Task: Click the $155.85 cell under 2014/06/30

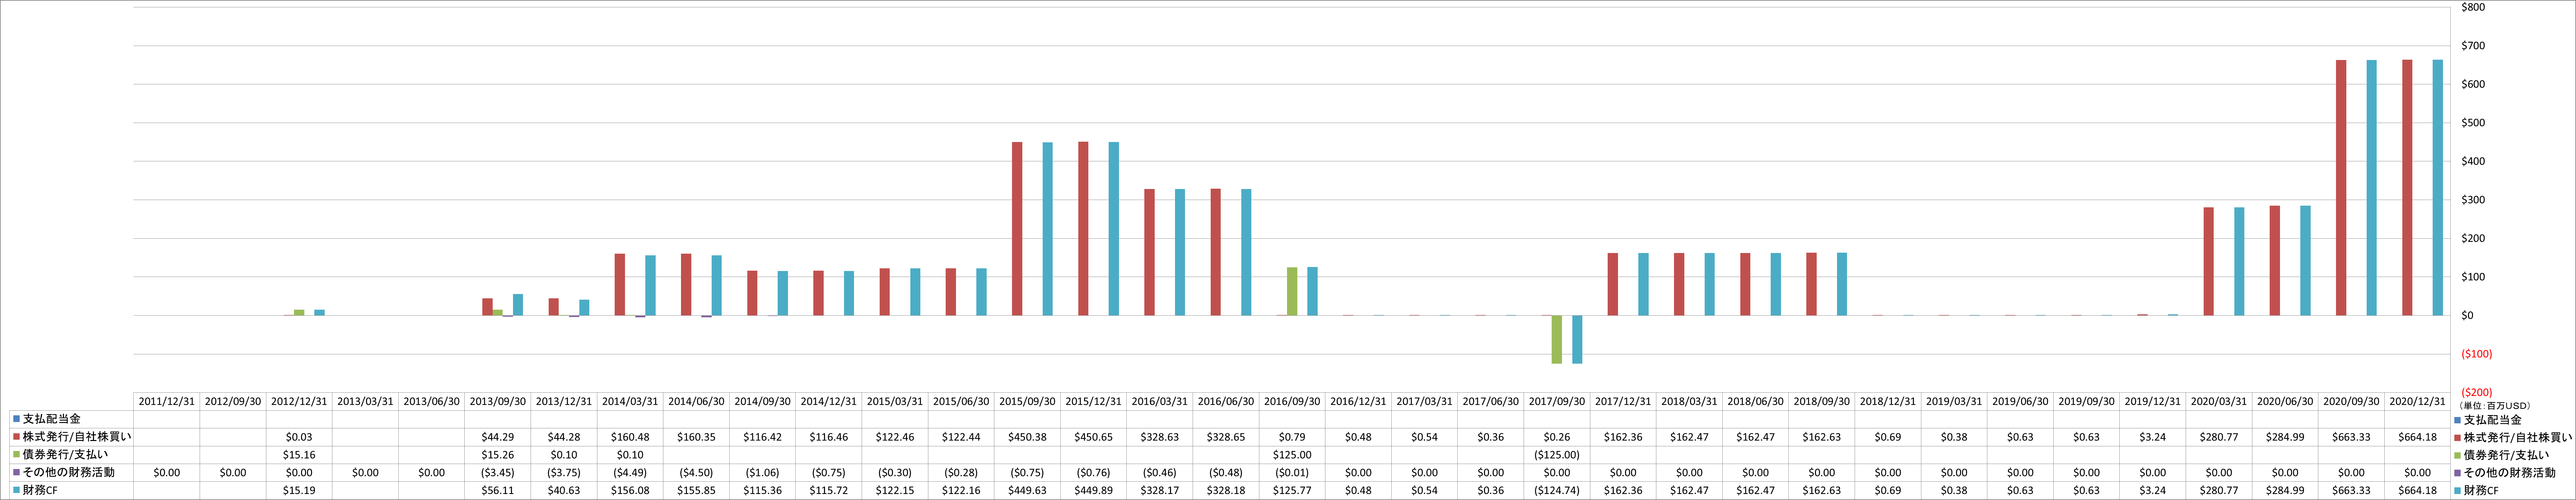Action: click(x=696, y=490)
